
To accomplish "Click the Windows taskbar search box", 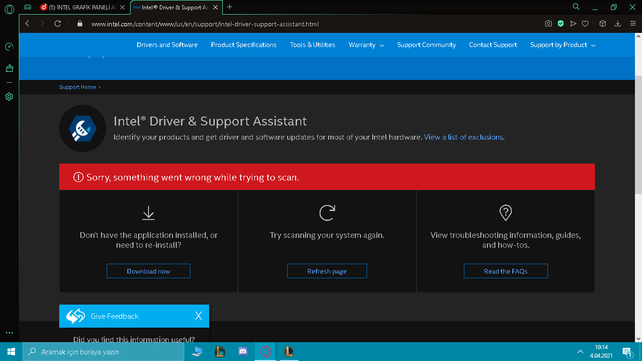I will click(103, 352).
